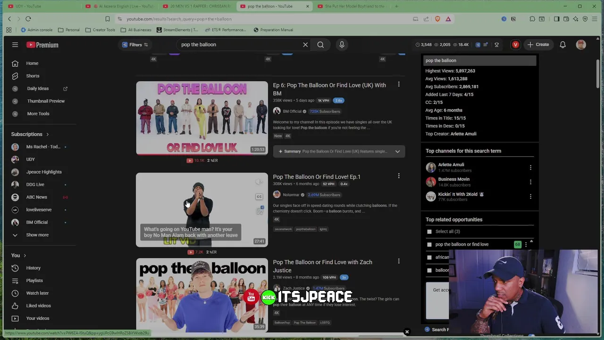Open the Brave Shields lion icon
This screenshot has width=604, height=340.
click(437, 19)
